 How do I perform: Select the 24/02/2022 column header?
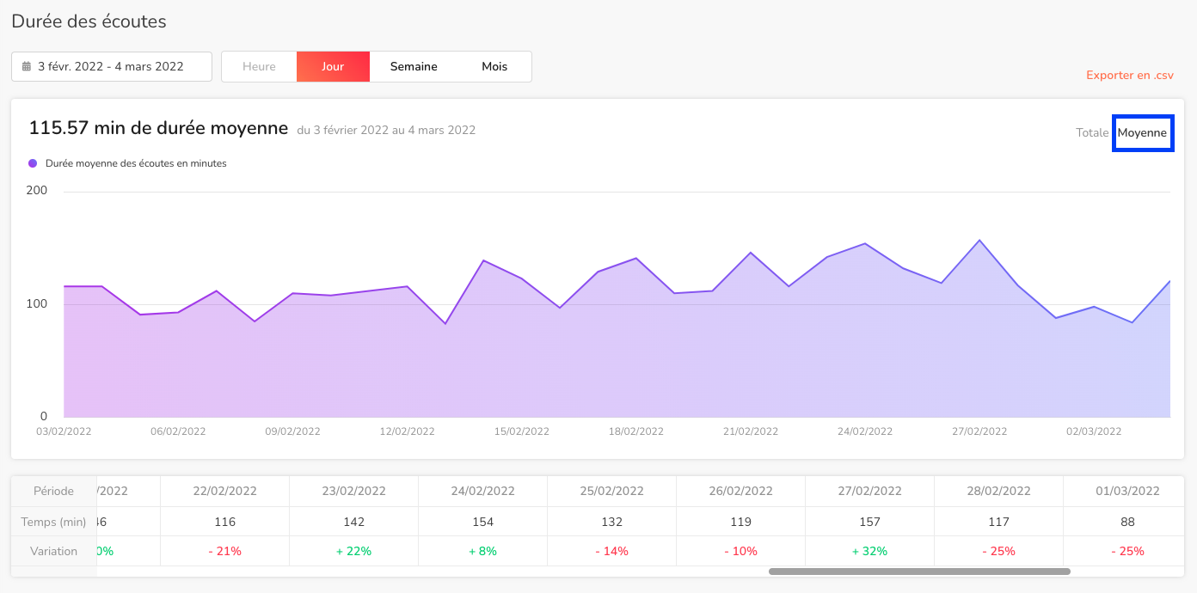[x=483, y=492]
